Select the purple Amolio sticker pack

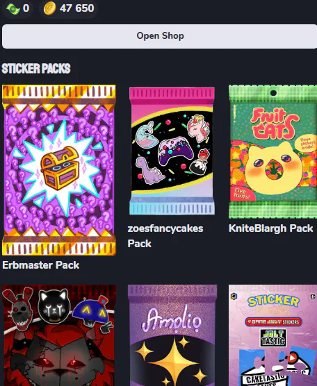pyautogui.click(x=172, y=335)
